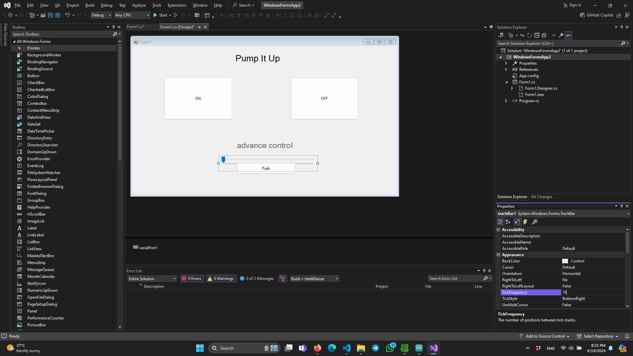Click the Save All toolbar icon
The height and width of the screenshot is (356, 633).
[57, 15]
